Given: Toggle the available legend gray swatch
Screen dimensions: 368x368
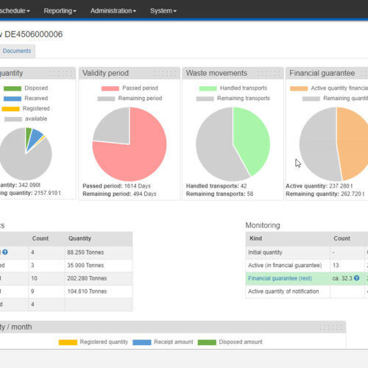Looking at the screenshot, I should tap(13, 119).
